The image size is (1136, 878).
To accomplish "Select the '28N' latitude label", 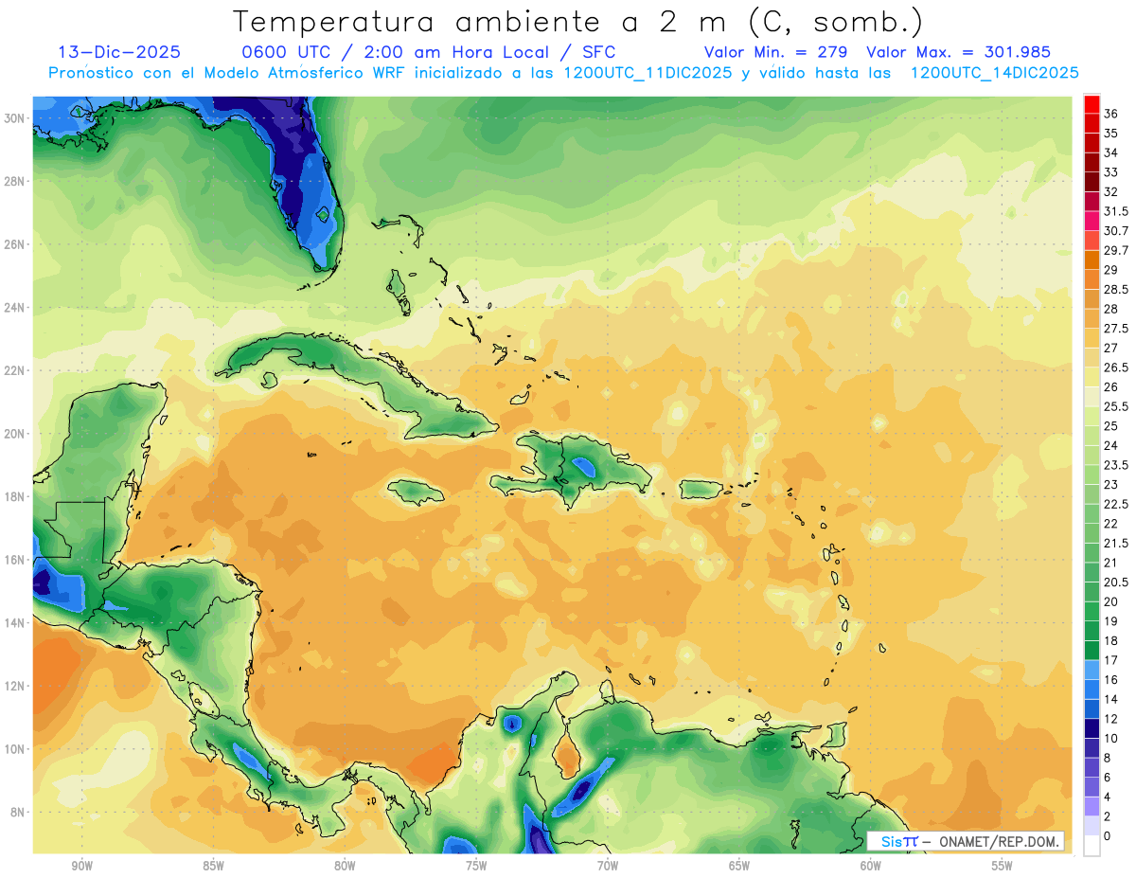I will tap(16, 181).
